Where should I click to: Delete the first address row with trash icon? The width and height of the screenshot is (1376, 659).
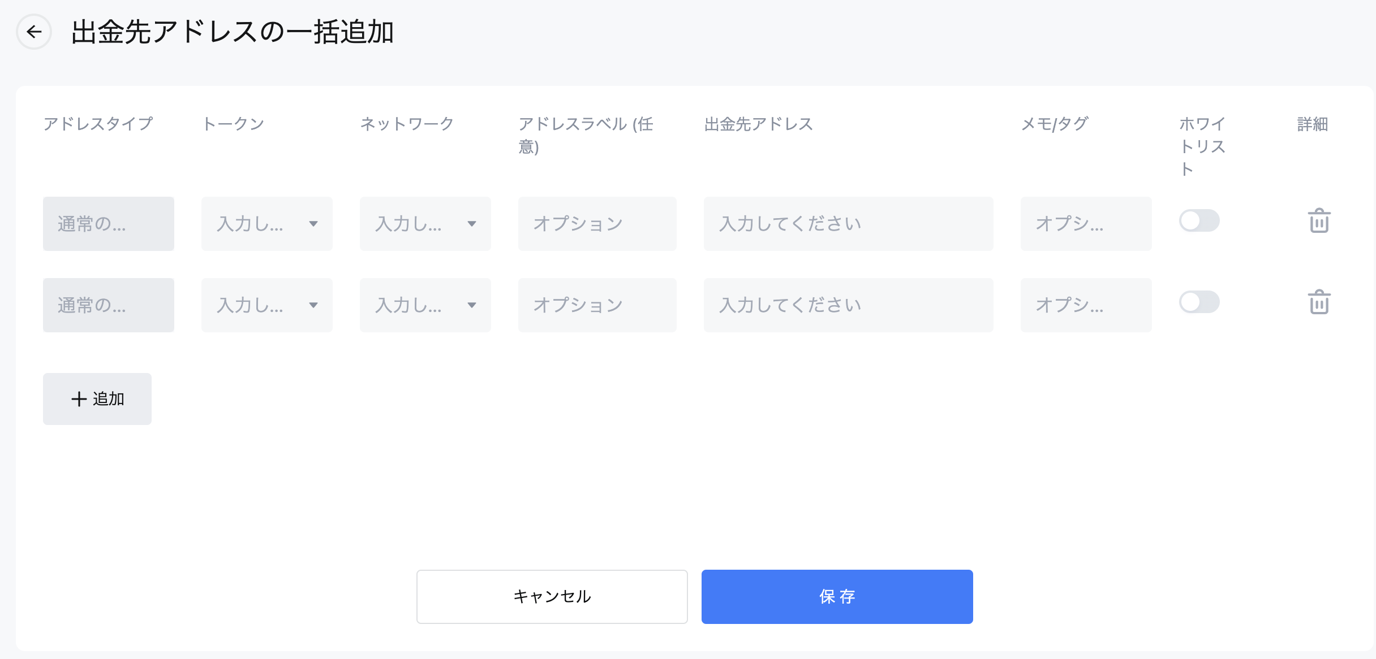[1319, 221]
